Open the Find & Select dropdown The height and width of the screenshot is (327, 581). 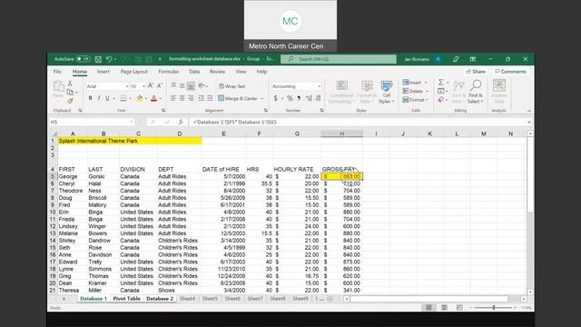coord(476,93)
